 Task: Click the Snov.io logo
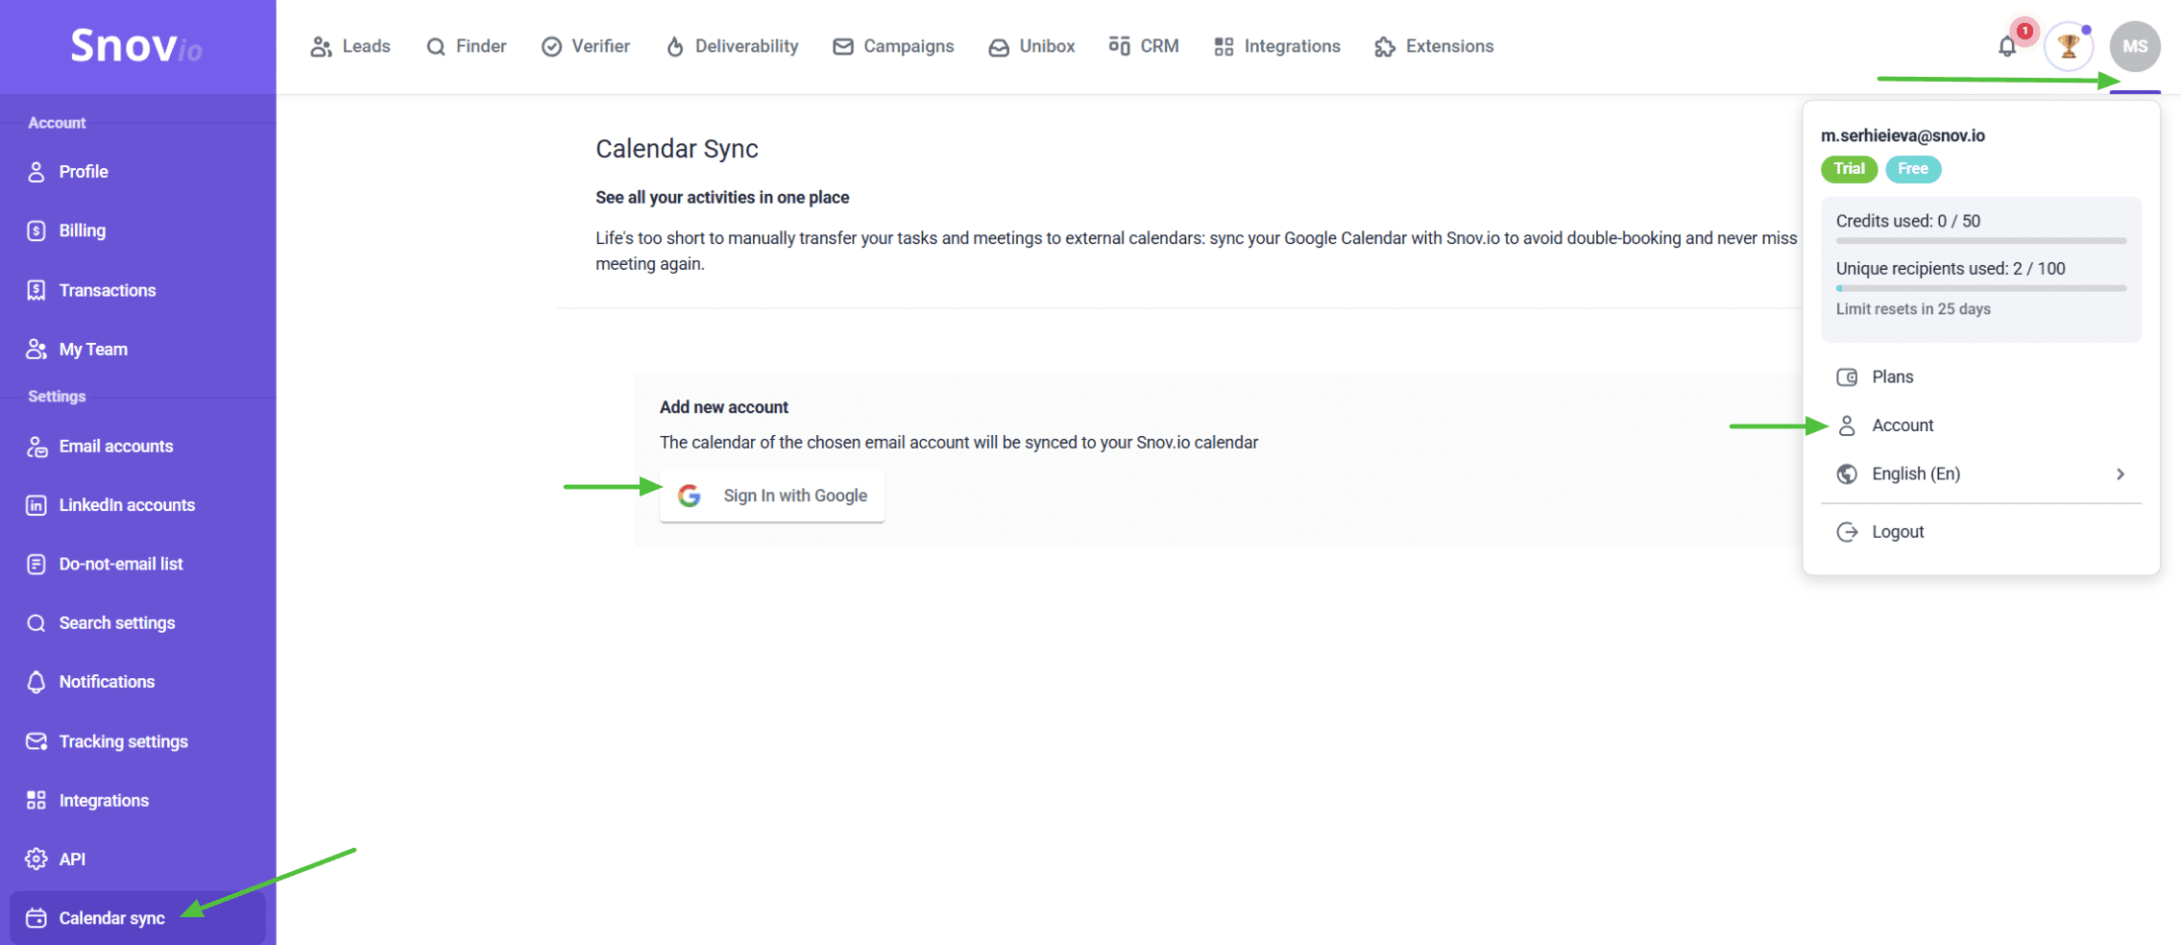(136, 45)
